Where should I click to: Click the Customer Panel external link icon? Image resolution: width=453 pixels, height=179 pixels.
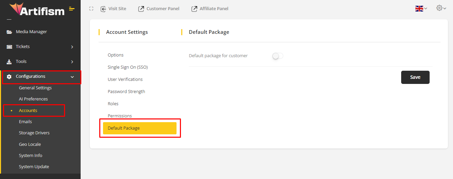click(141, 9)
